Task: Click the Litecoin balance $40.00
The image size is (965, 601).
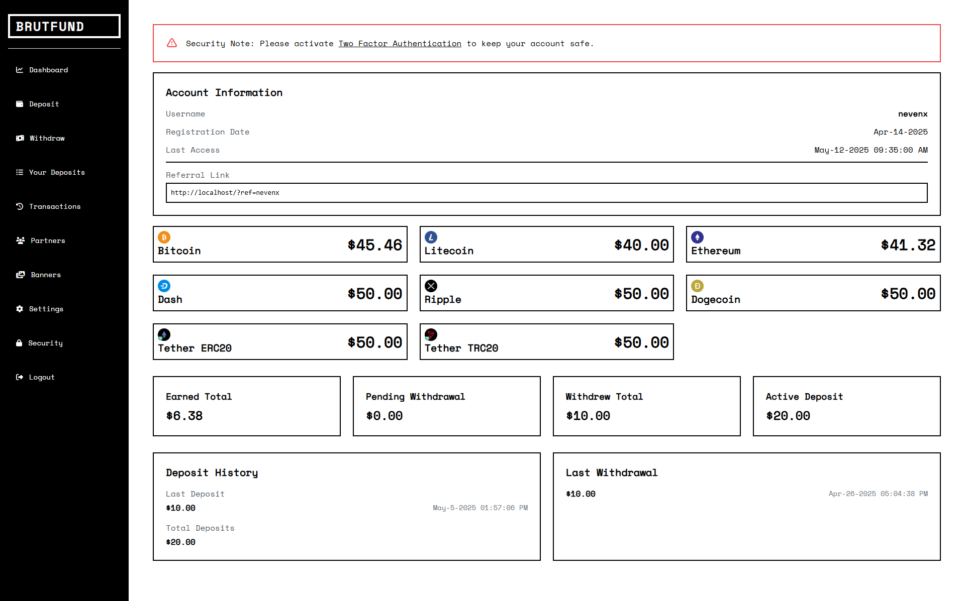Action: [x=641, y=245]
